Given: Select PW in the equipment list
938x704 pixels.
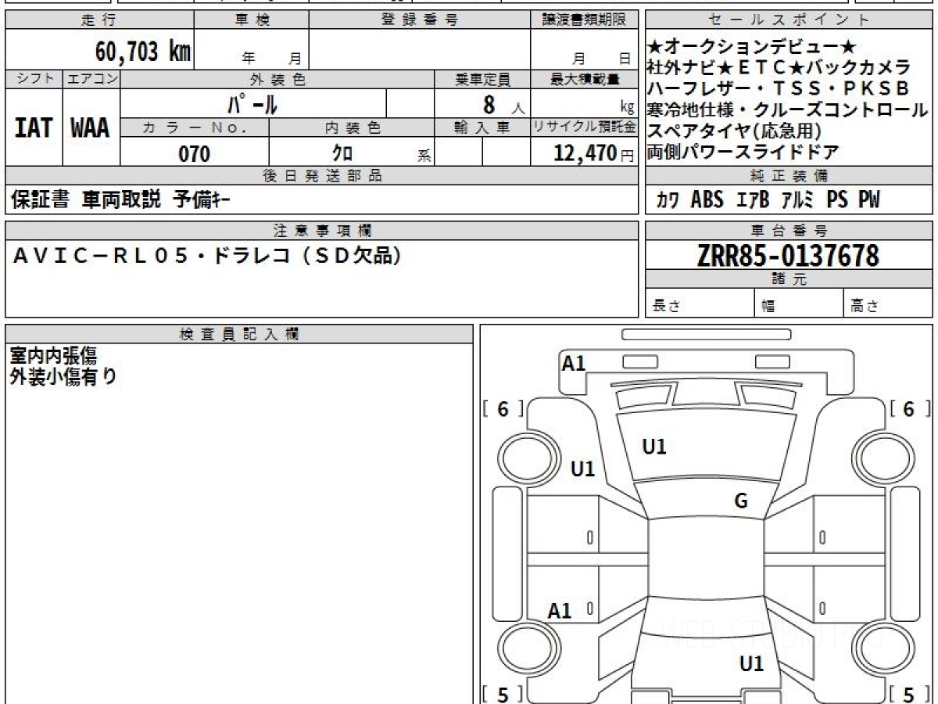Looking at the screenshot, I should [868, 200].
